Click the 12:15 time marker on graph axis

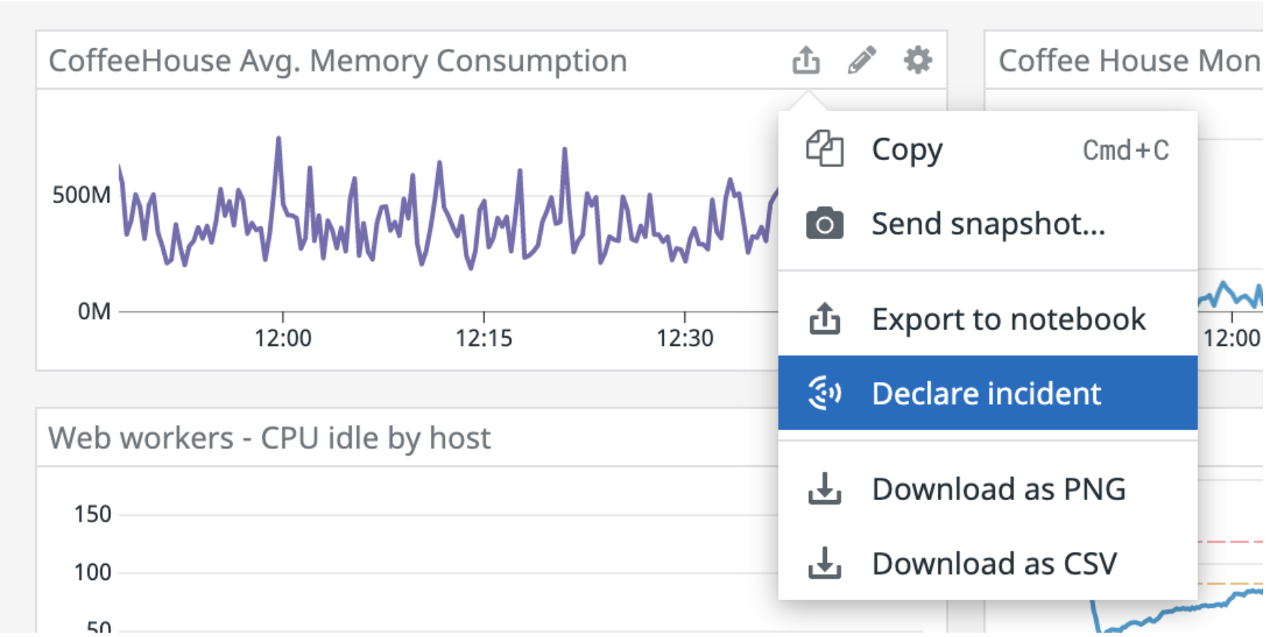(484, 337)
